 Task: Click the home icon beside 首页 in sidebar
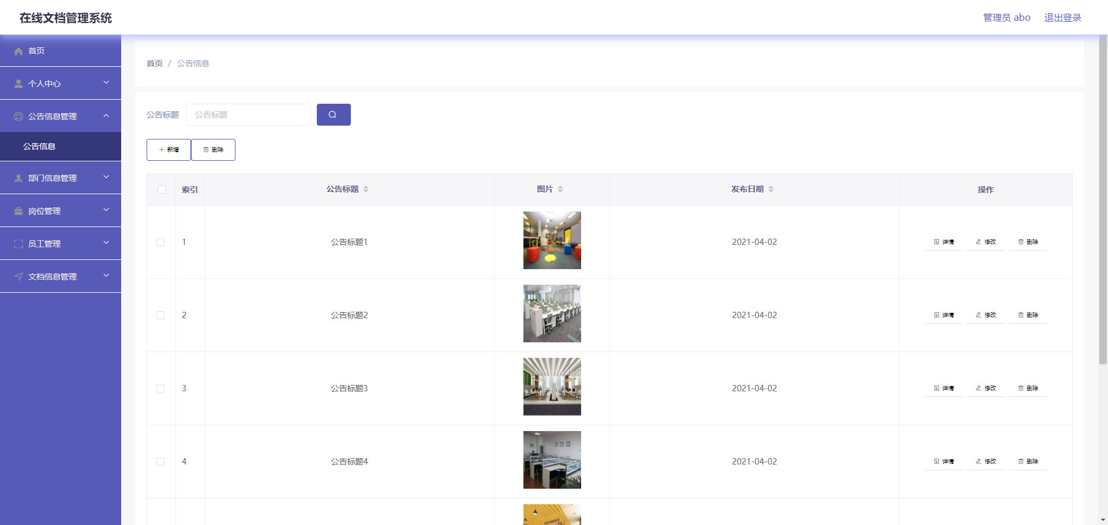tap(18, 51)
